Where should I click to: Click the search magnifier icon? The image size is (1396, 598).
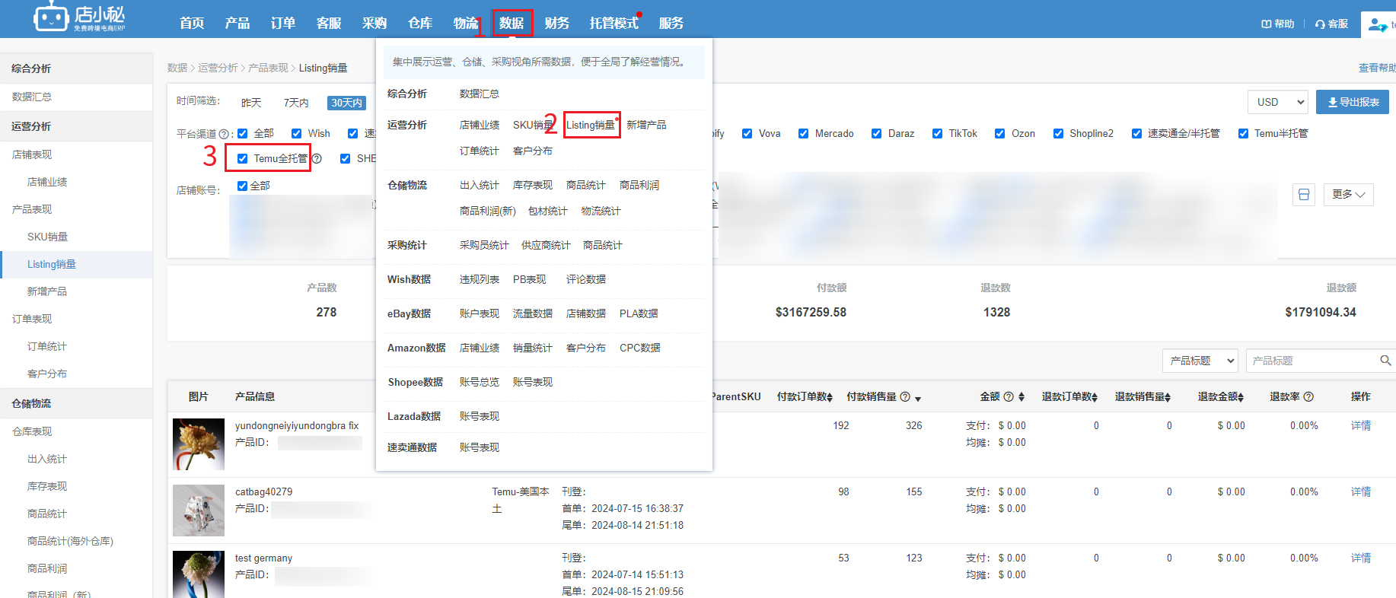(x=1385, y=361)
